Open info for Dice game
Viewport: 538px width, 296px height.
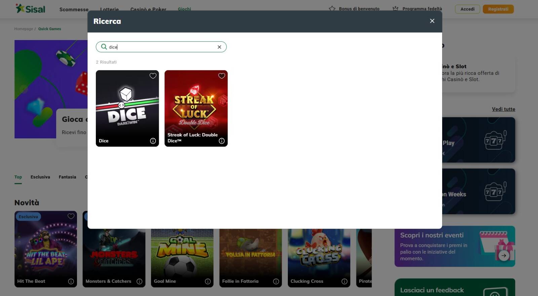point(153,141)
